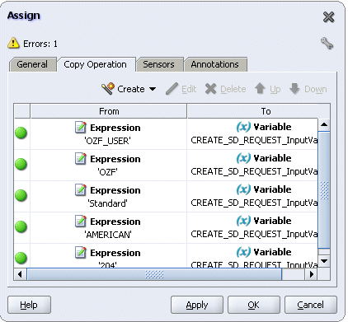Click the horizontal scrollbar thumb
The image size is (348, 322).
[x=154, y=274]
